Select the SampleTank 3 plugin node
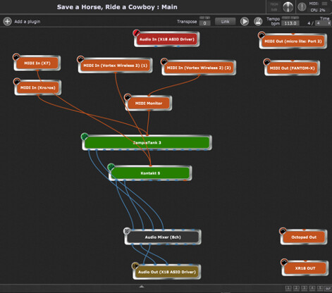The width and height of the screenshot is (332, 293). tap(147, 142)
